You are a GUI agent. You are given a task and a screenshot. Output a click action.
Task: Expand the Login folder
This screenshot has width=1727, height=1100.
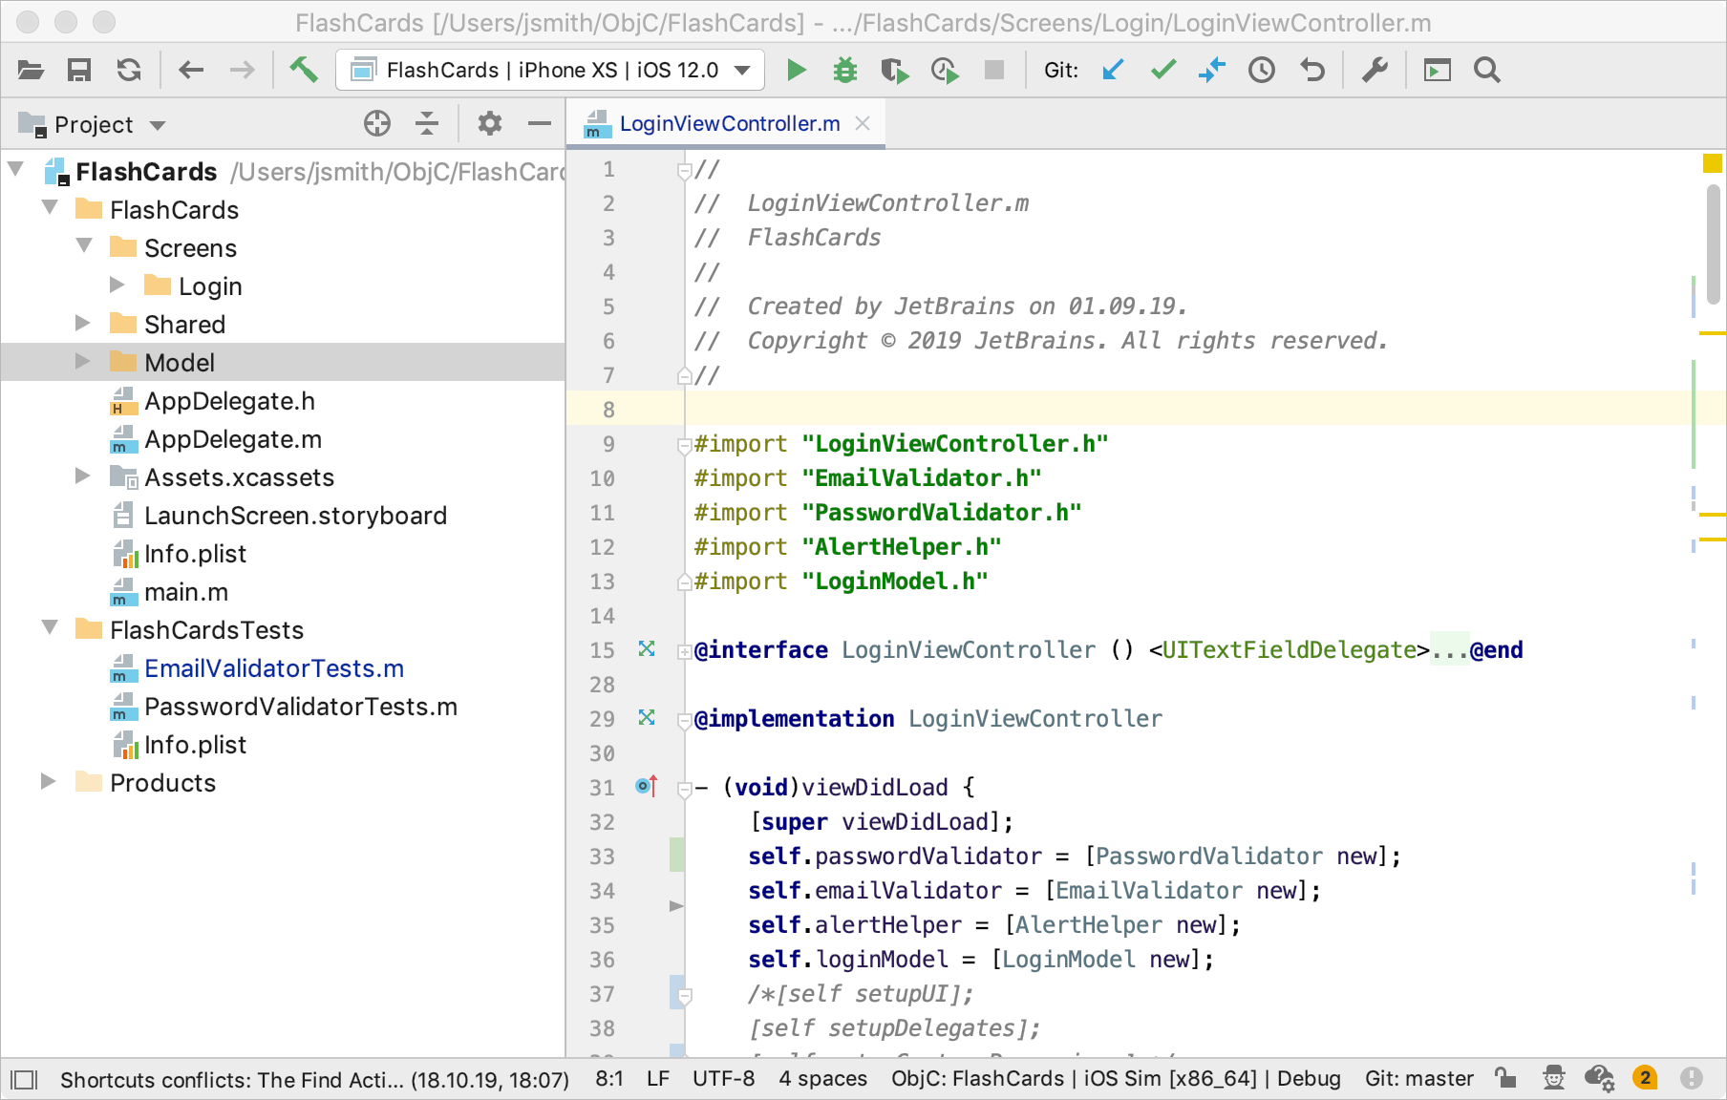pos(117,285)
